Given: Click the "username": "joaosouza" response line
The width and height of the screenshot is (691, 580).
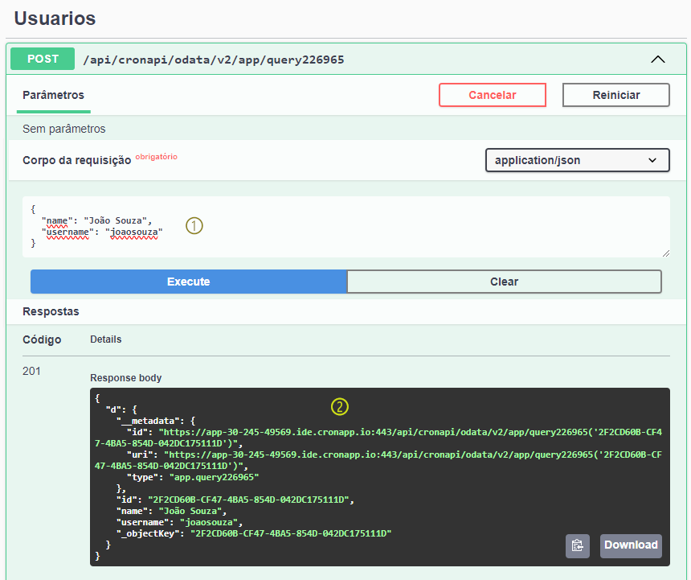Looking at the screenshot, I should point(180,522).
